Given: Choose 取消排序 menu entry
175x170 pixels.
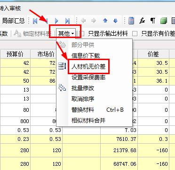Looking at the screenshot, I should [x=95, y=99].
